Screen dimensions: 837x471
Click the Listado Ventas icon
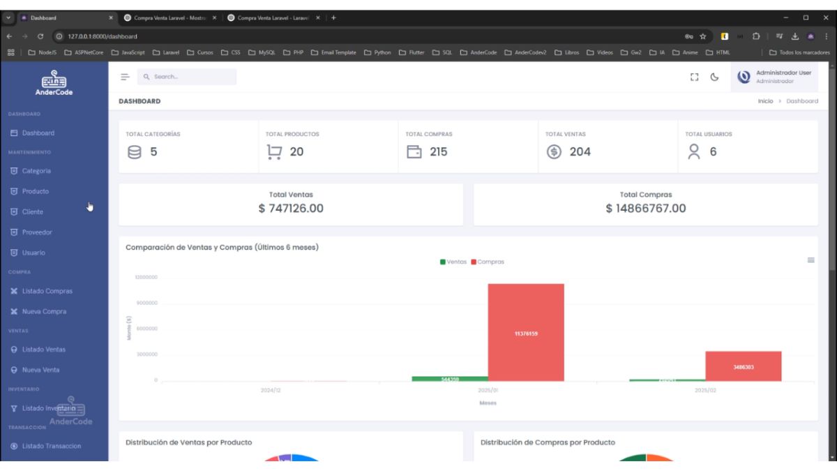[14, 350]
